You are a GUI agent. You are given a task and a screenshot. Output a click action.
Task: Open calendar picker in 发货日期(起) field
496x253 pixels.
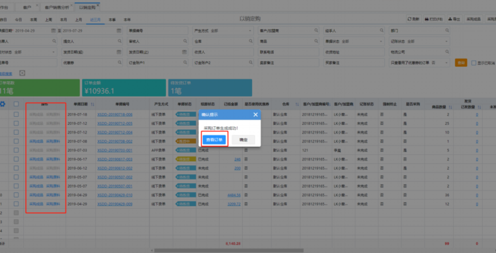pos(118,52)
